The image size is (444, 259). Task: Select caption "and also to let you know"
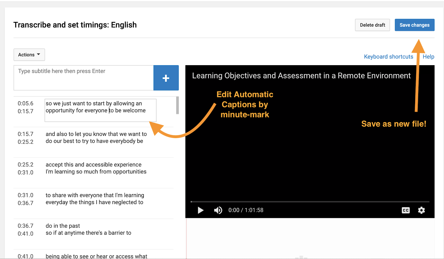96,138
